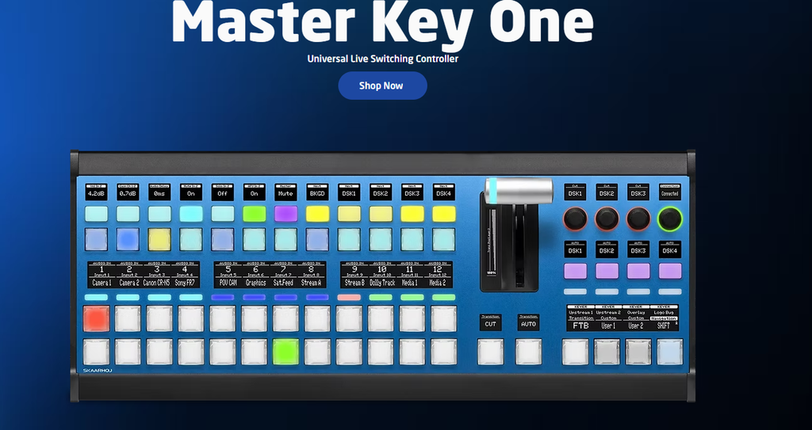Click the red-ringed knob below Cut DSK1
The width and height of the screenshot is (812, 430).
[576, 219]
